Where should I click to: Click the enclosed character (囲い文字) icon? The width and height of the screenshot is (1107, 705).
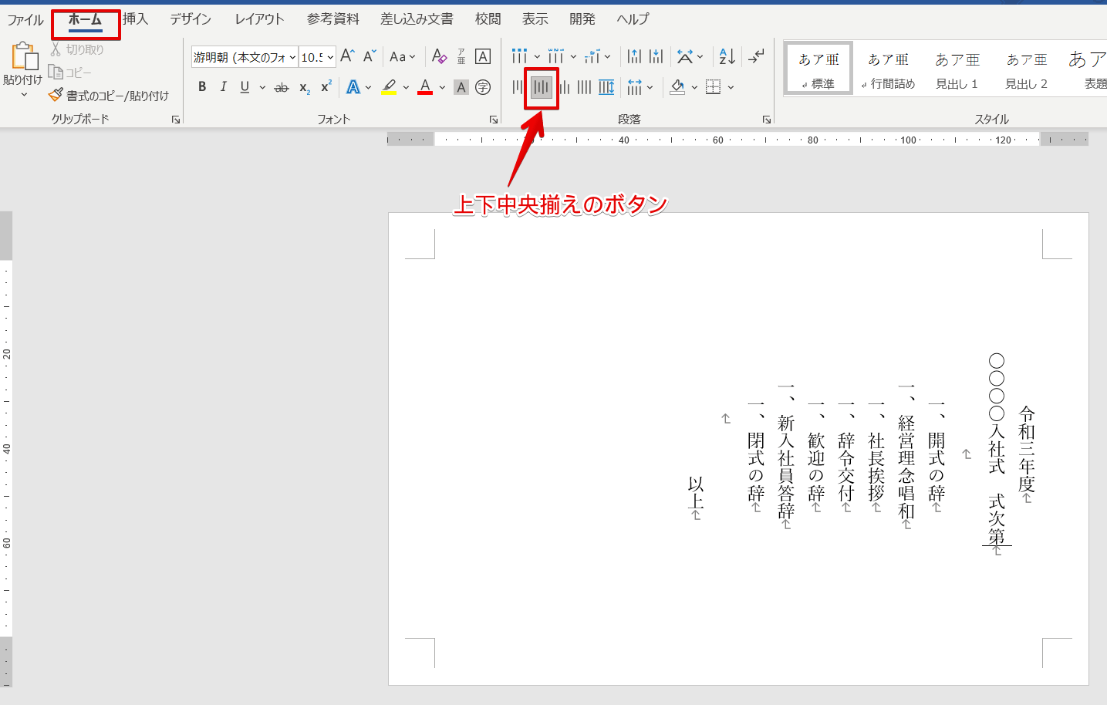[483, 87]
